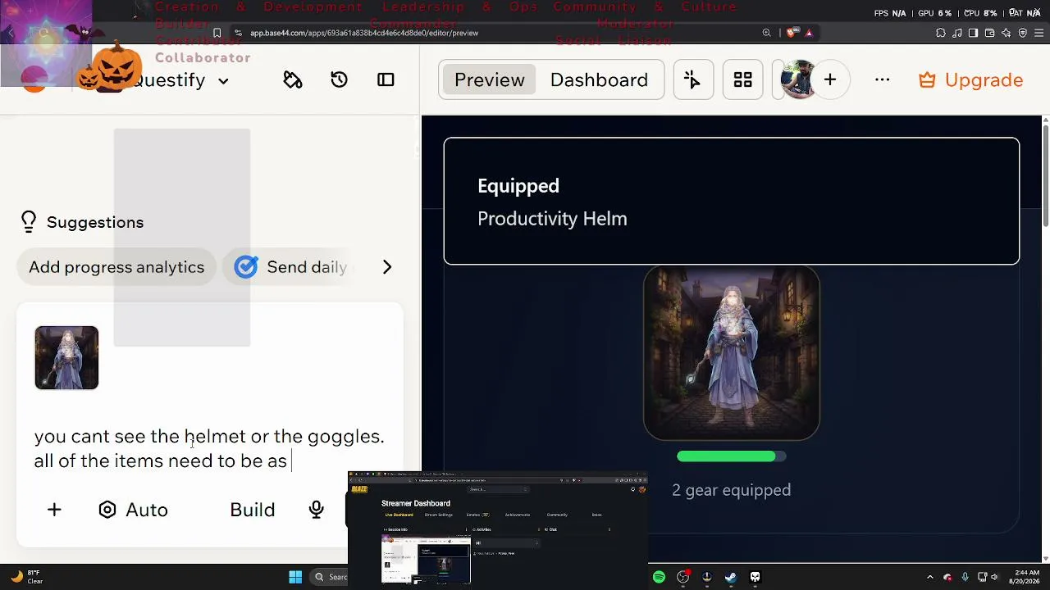
Task: Open the paint bucket theme icon
Action: point(293,80)
